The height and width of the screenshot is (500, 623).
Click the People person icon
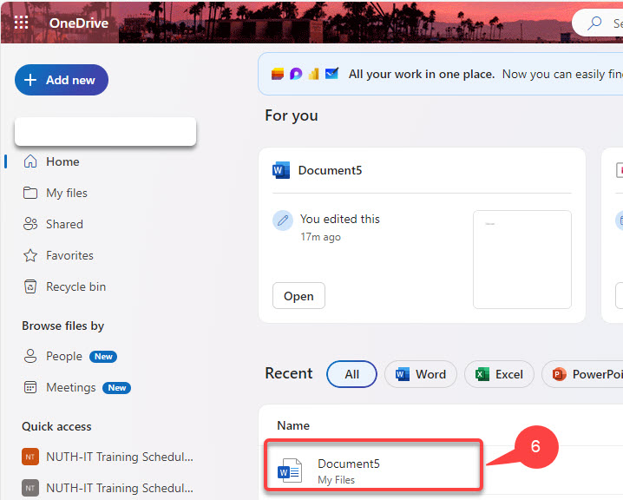[x=30, y=356]
